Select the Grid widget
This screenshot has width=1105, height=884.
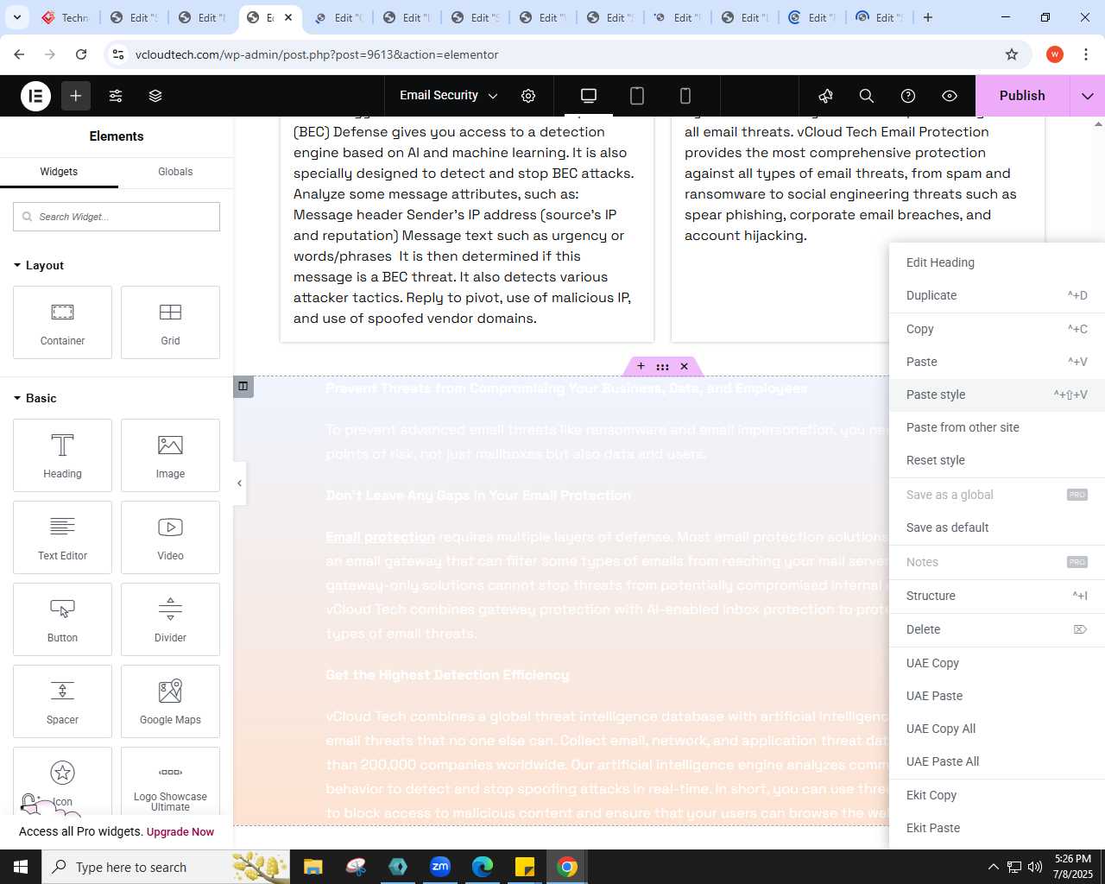click(x=170, y=322)
